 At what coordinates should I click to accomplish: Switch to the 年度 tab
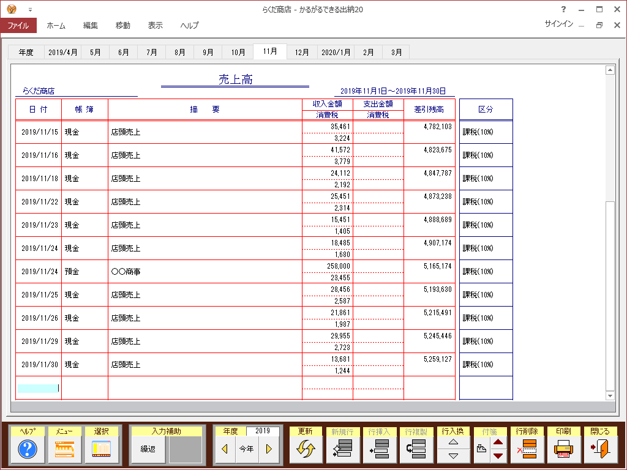(x=26, y=53)
